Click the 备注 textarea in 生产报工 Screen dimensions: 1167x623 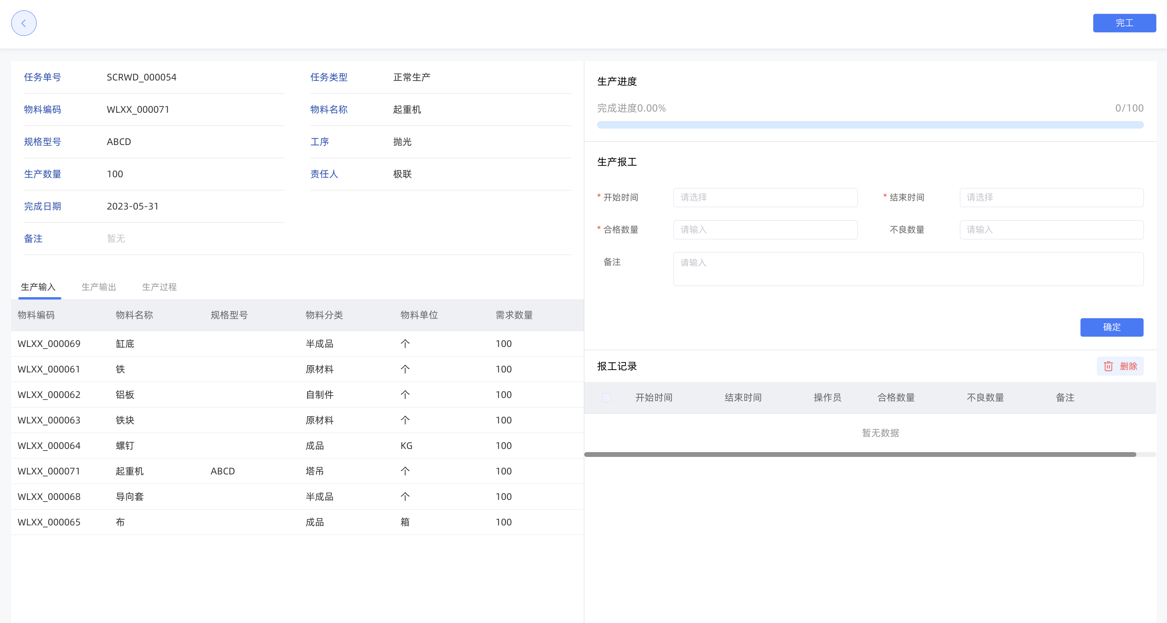tap(908, 269)
